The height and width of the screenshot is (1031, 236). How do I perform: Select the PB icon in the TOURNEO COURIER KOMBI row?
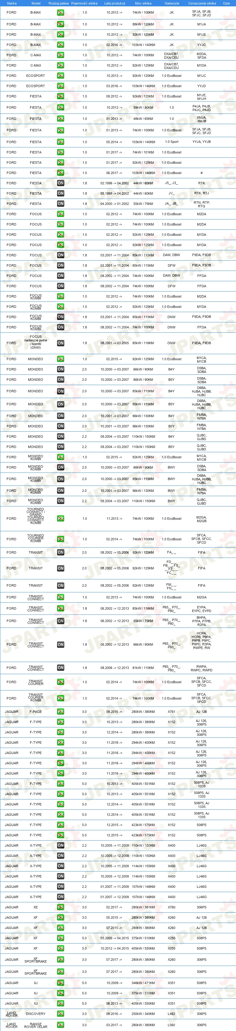click(60, 539)
